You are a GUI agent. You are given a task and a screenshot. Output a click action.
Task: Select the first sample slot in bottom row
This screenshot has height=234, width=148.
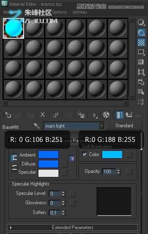click(13, 89)
